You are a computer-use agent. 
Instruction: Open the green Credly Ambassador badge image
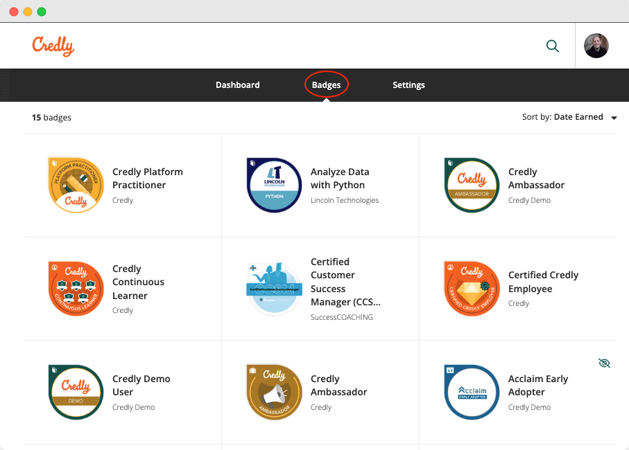(472, 185)
